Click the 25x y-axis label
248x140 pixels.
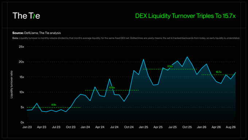pos(22,47)
